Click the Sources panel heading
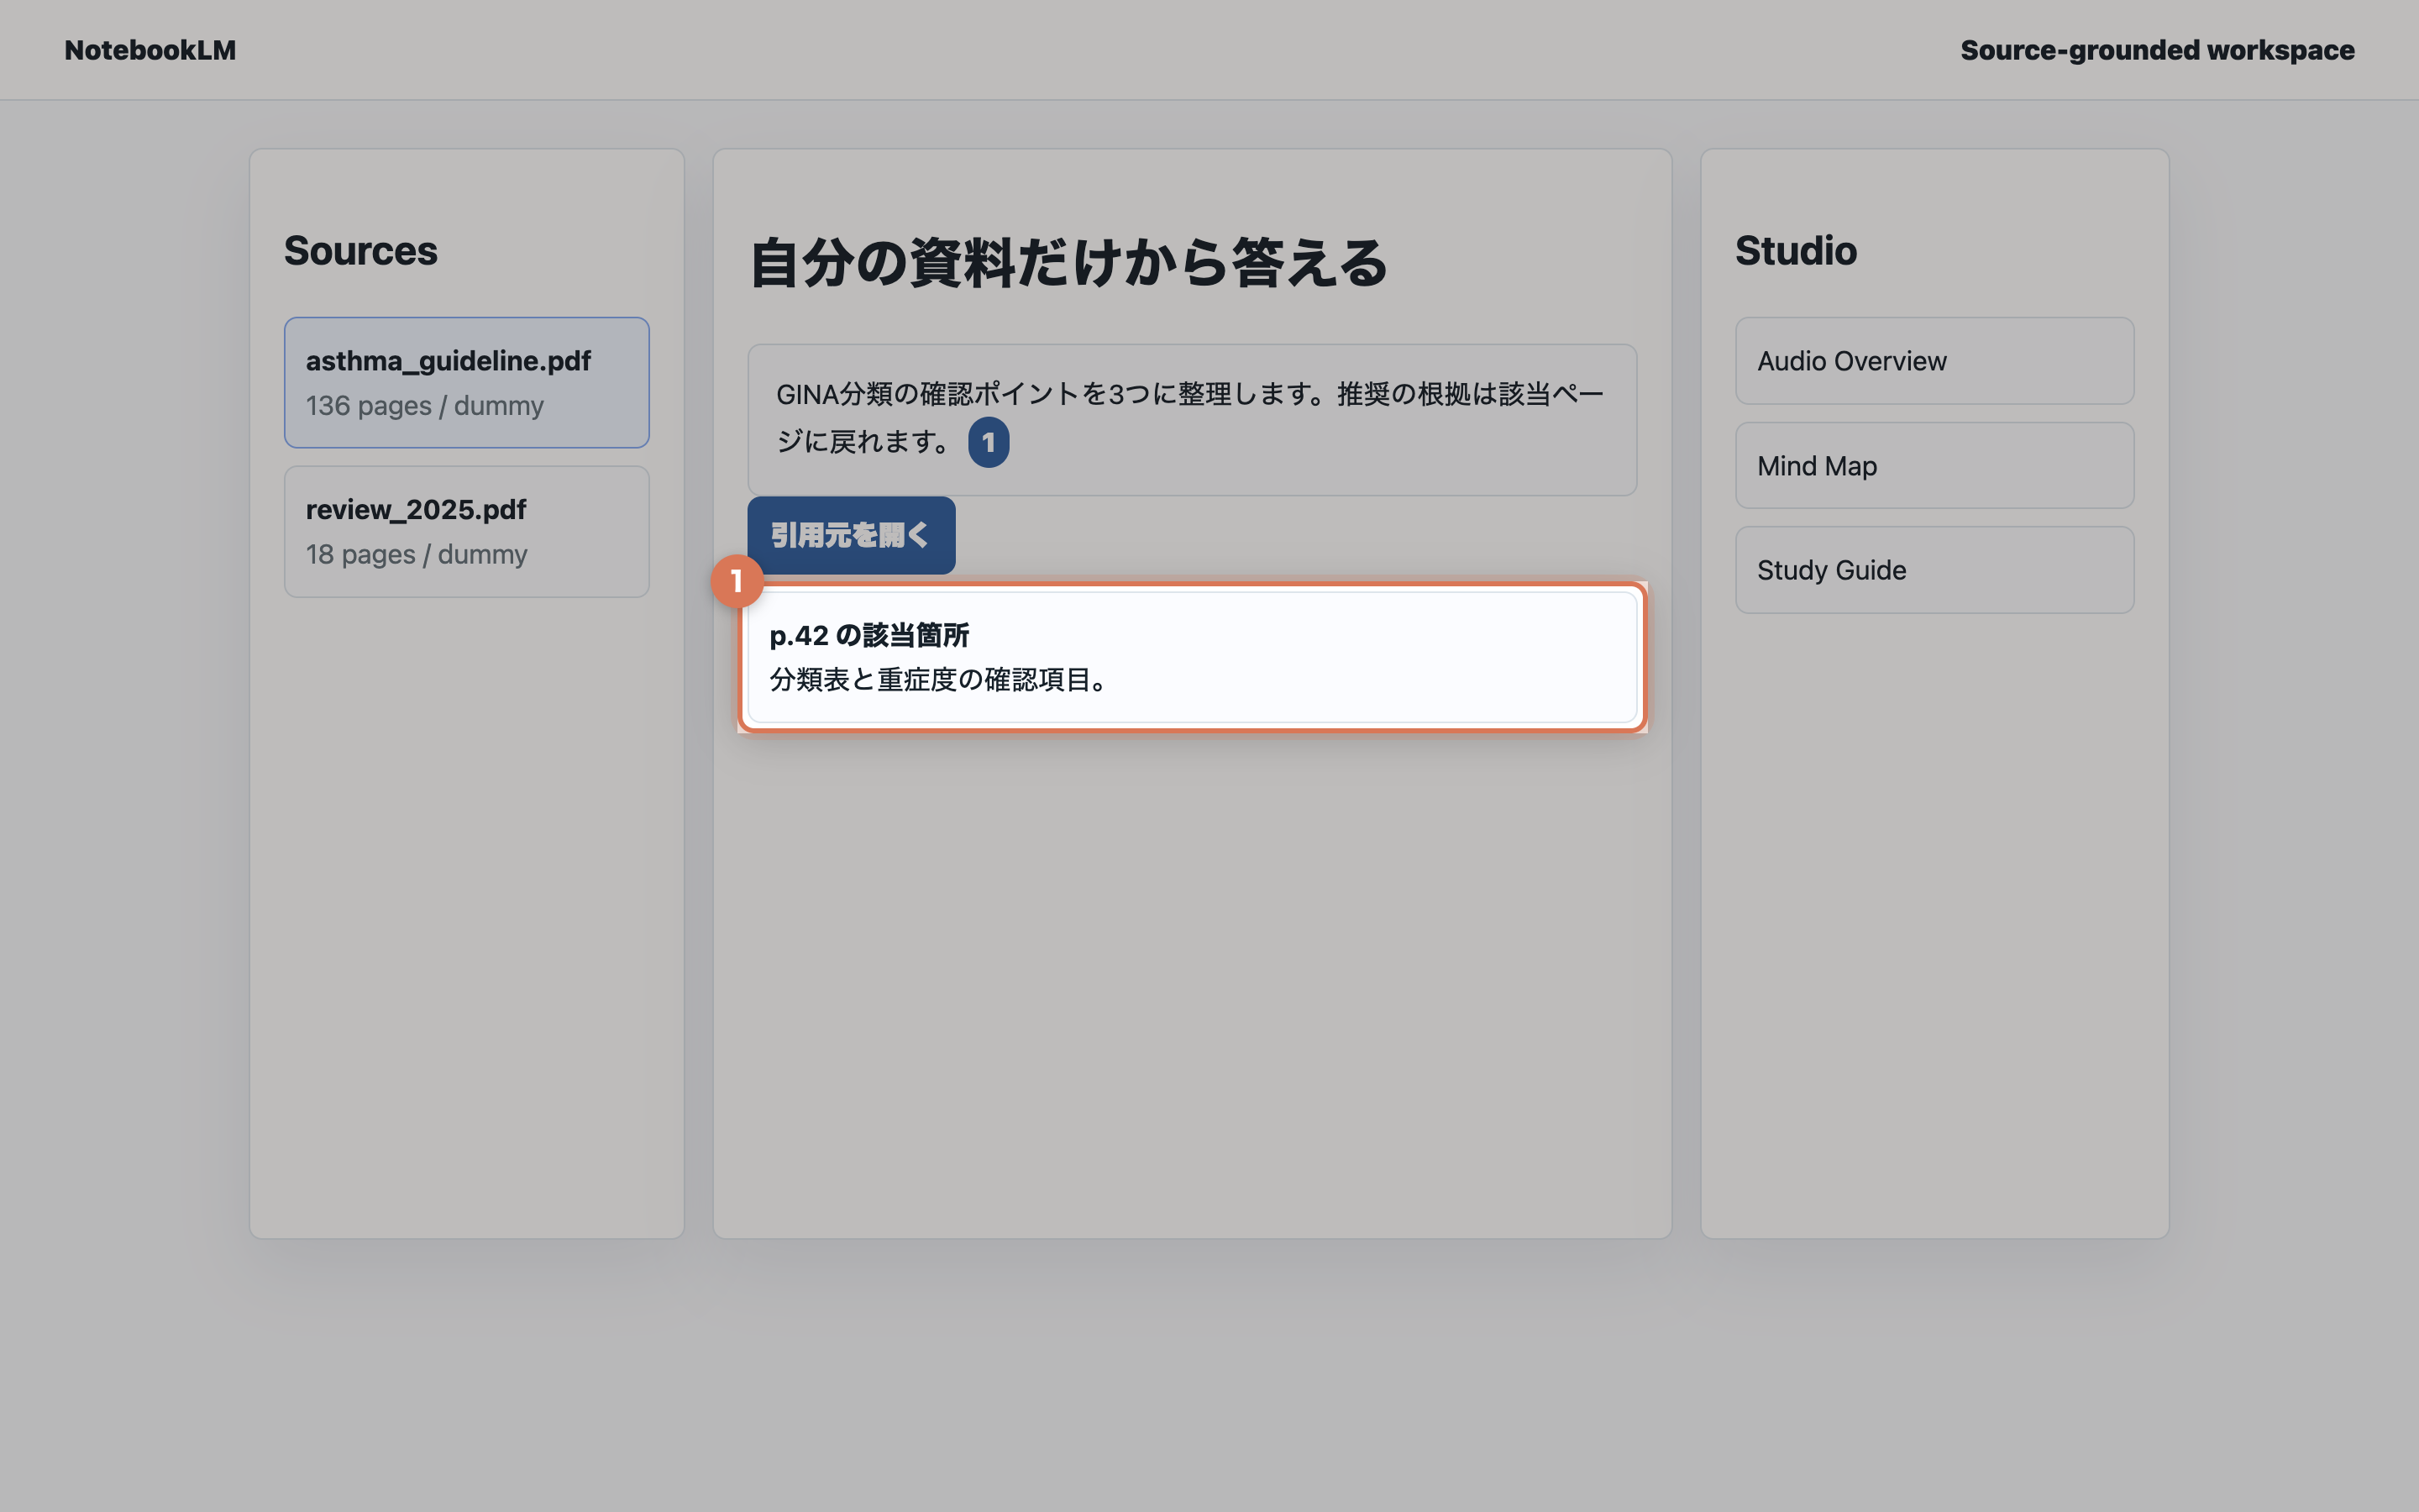Screen dimensions: 2419x1512 (x=361, y=250)
